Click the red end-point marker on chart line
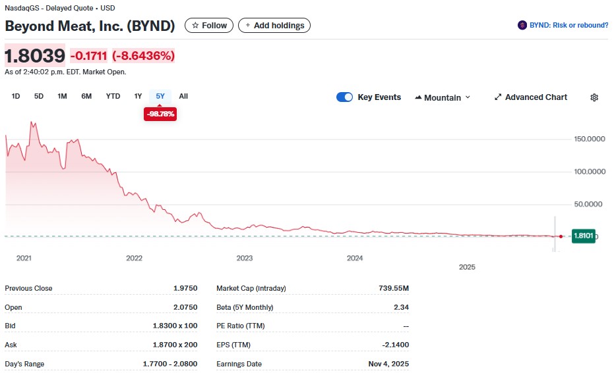Image resolution: width=614 pixels, height=373 pixels. pyautogui.click(x=561, y=236)
